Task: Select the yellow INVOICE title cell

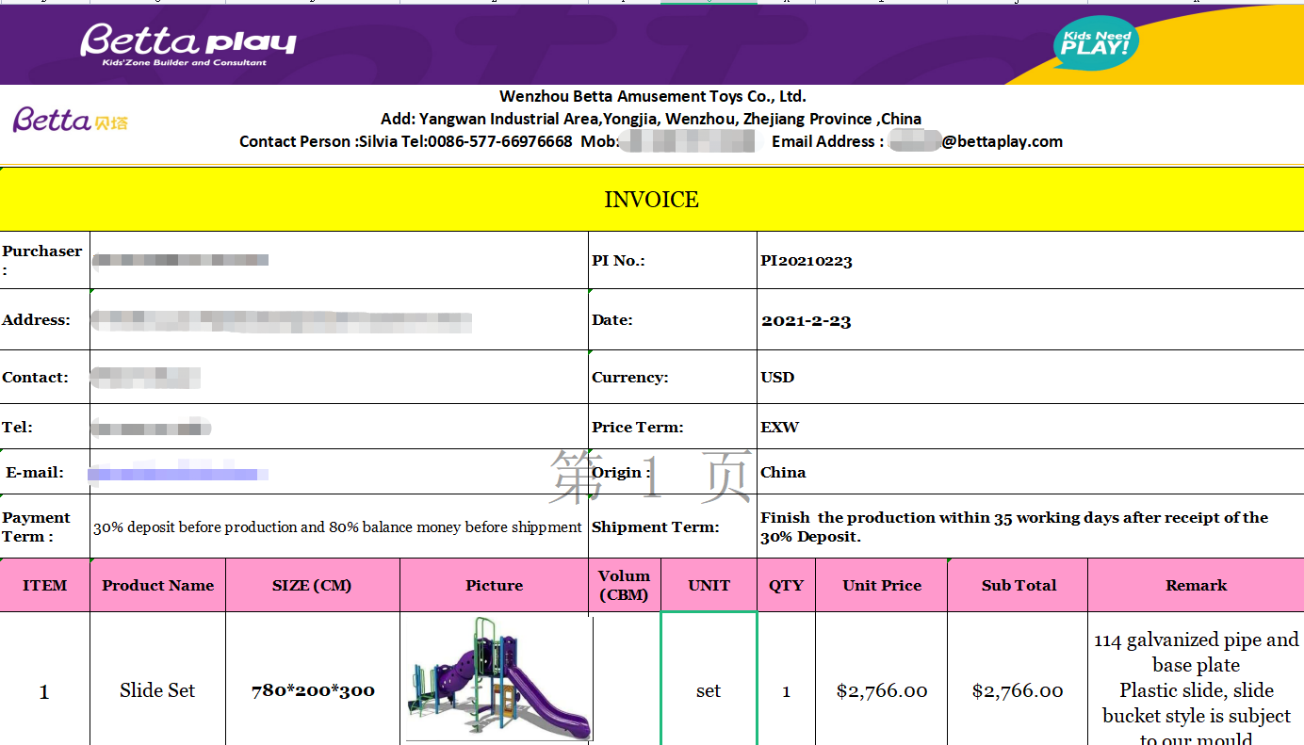Action: pyautogui.click(x=651, y=200)
